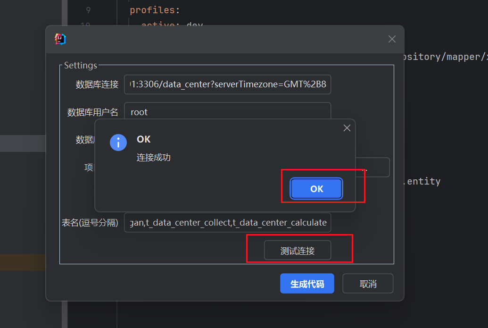
Task: Focus the 数据库连接 URL input field
Action: (x=228, y=84)
